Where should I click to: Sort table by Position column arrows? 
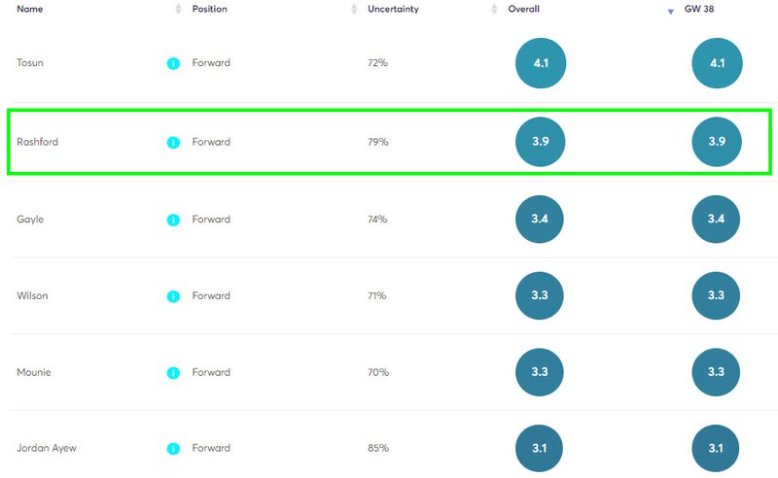354,9
